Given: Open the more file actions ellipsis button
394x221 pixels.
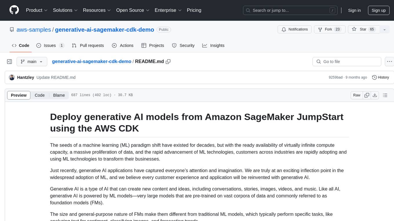Looking at the screenshot, I should (389, 62).
